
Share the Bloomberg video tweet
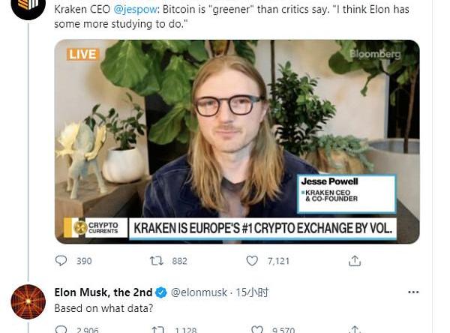pyautogui.click(x=355, y=261)
